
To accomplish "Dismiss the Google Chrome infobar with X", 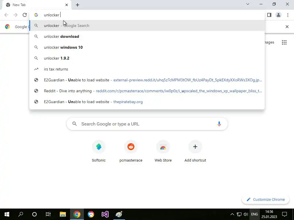I will click(x=287, y=27).
